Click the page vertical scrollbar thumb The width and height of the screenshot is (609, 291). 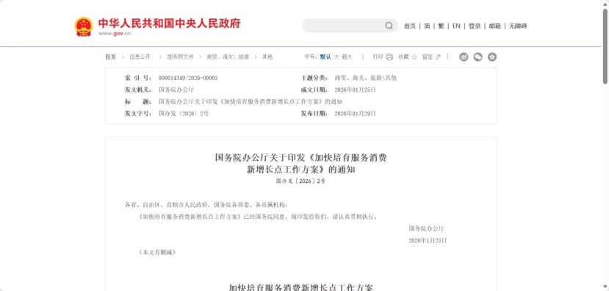605,46
